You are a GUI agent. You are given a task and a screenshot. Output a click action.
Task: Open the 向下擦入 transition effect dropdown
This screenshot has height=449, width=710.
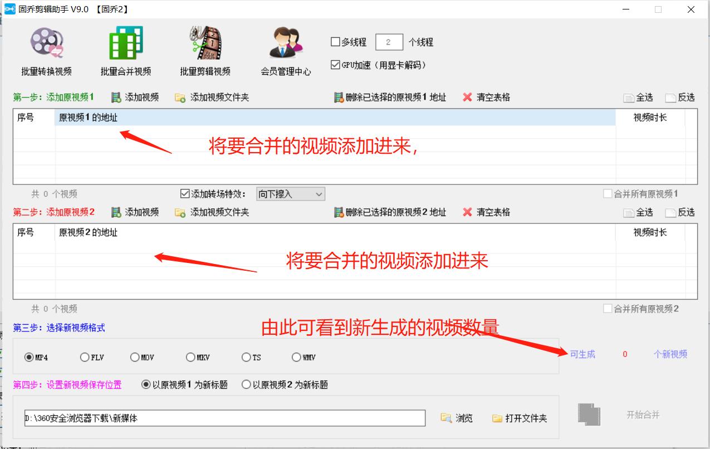[319, 194]
